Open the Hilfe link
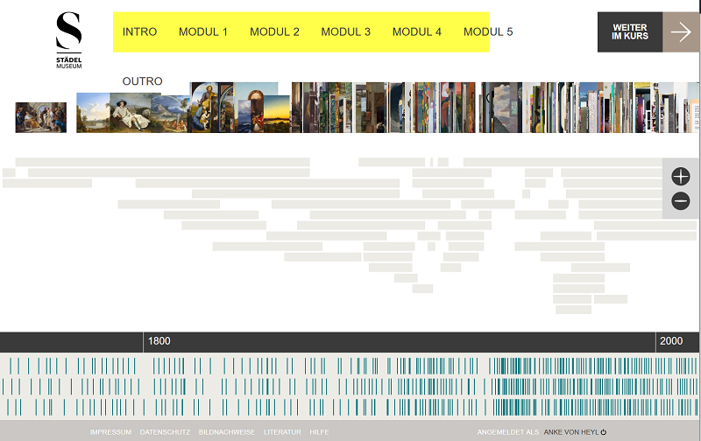Viewport: 701px width, 441px height. pos(319,432)
